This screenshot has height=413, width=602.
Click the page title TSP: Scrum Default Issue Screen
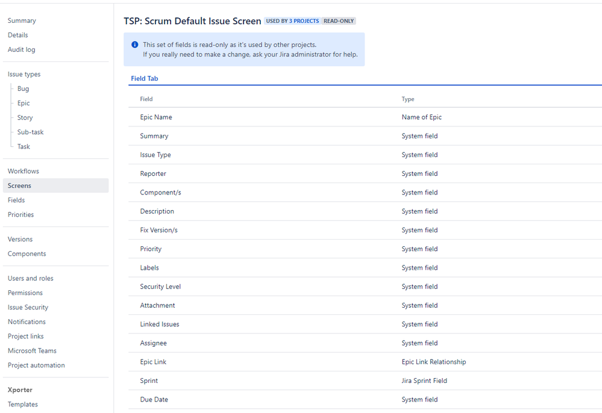click(192, 21)
